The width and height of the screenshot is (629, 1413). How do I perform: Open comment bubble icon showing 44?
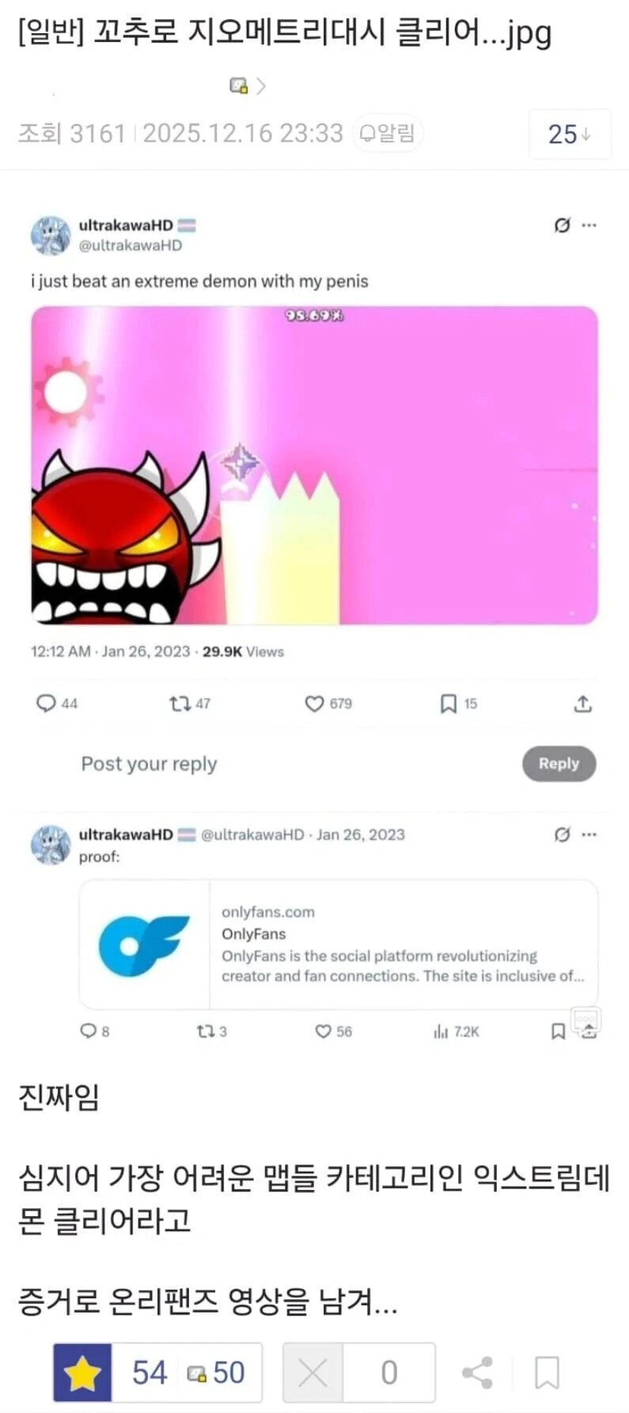click(x=46, y=703)
